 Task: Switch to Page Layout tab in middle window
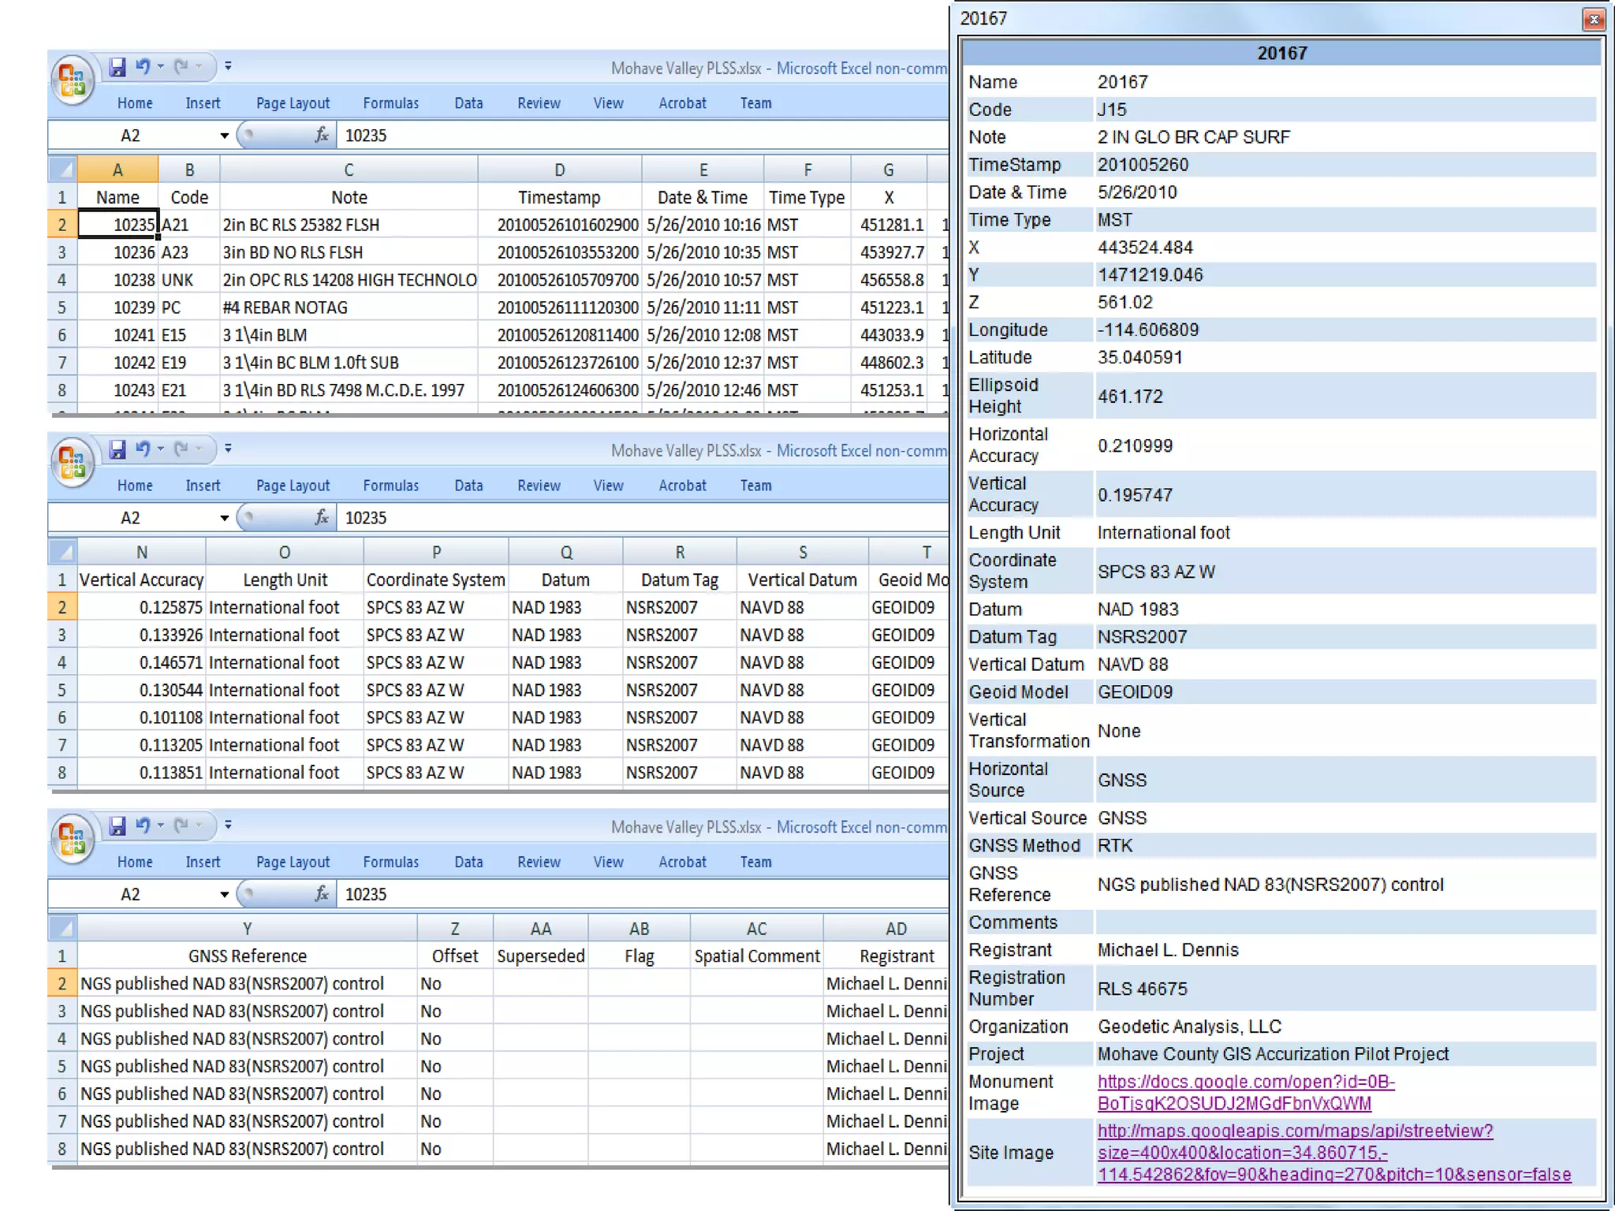click(x=293, y=486)
